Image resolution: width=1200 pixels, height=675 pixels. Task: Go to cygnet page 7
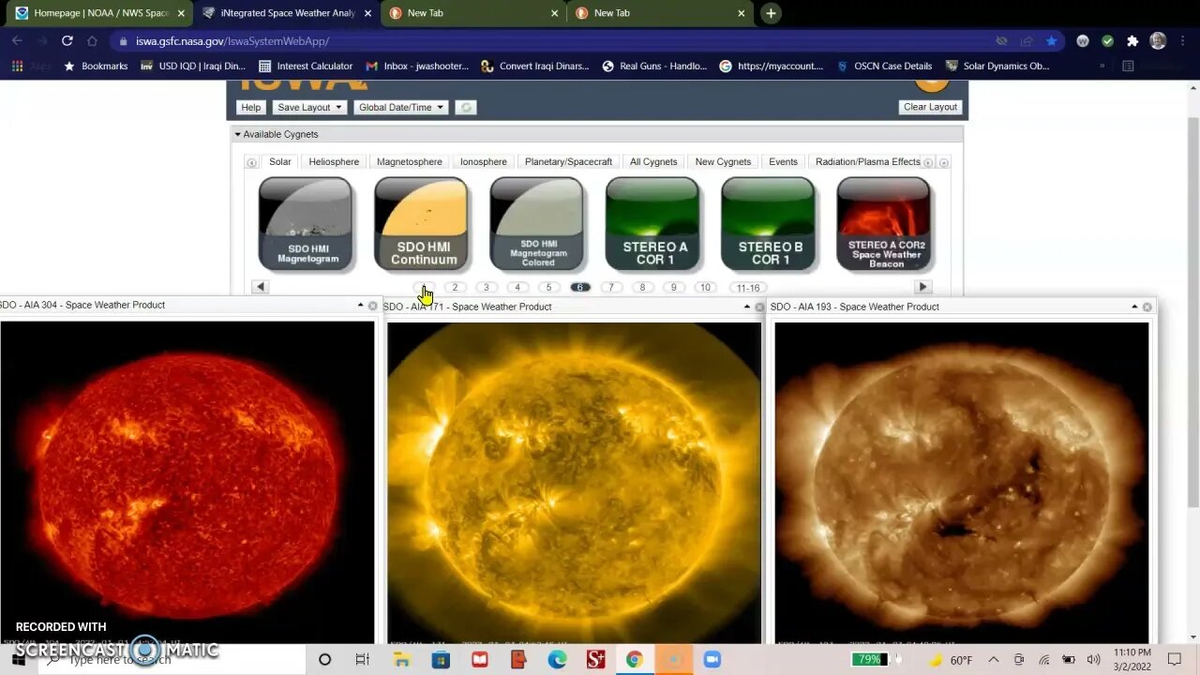coord(611,287)
